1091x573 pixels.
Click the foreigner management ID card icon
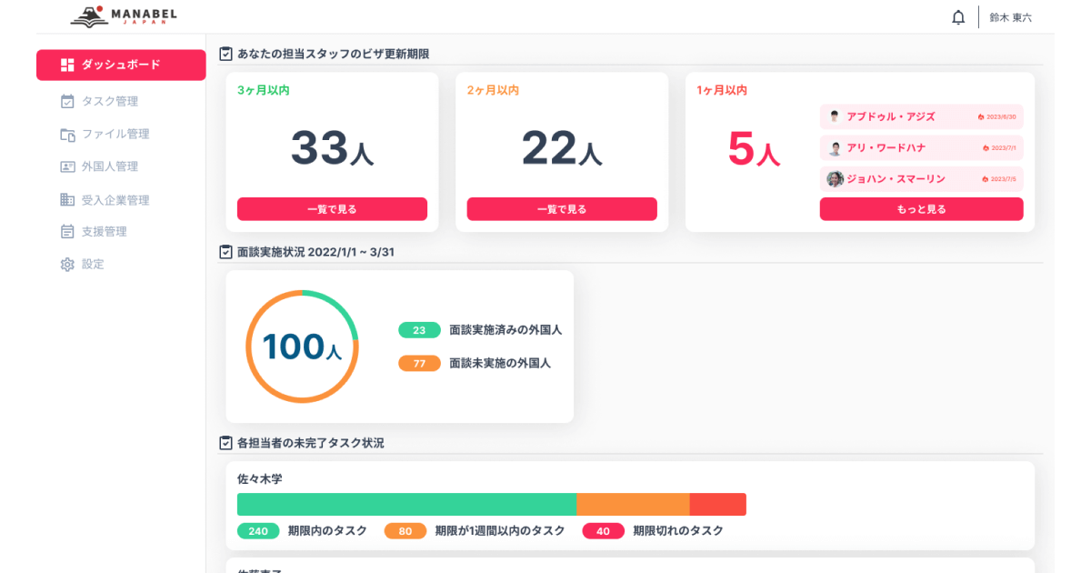pos(67,167)
